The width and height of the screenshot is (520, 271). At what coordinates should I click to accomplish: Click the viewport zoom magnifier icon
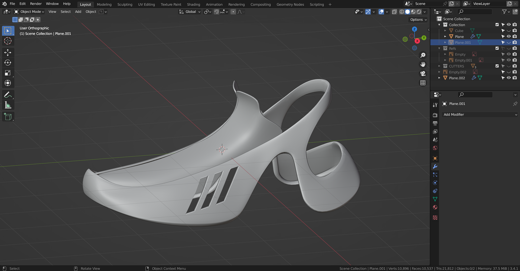[x=423, y=55]
